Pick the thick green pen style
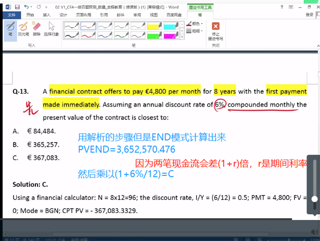The width and height of the screenshot is (320, 241). pyautogui.click(x=121, y=35)
